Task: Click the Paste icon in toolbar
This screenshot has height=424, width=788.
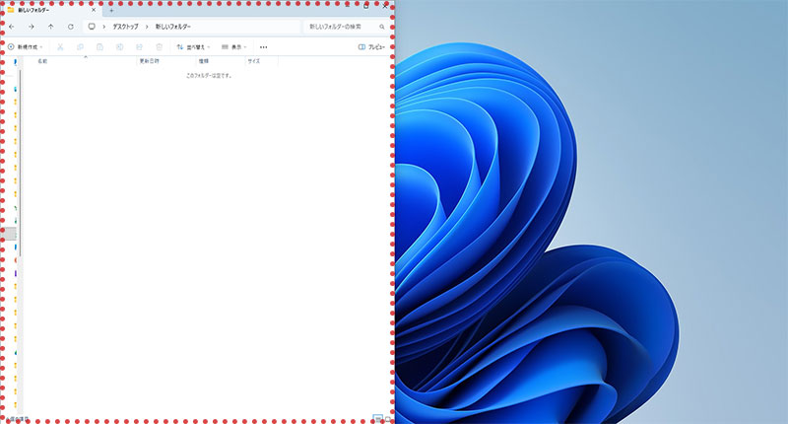Action: coord(99,46)
